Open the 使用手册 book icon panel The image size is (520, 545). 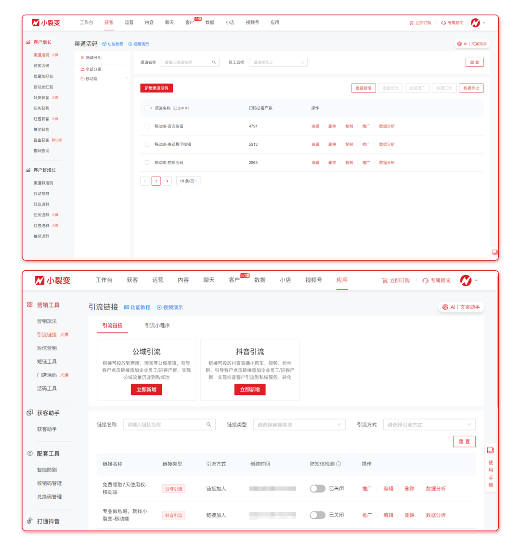tap(490, 450)
